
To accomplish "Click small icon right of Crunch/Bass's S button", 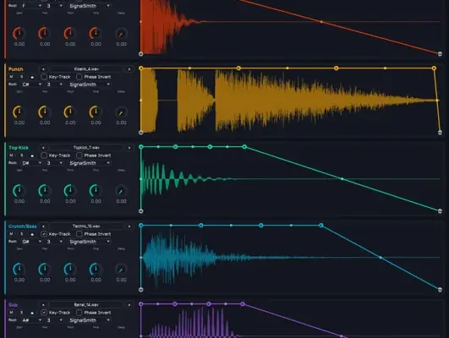I will [x=32, y=234].
